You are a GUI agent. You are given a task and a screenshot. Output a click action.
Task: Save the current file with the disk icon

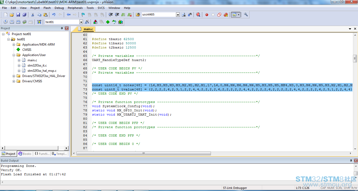(18, 15)
